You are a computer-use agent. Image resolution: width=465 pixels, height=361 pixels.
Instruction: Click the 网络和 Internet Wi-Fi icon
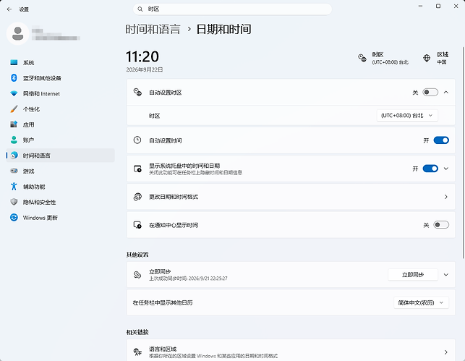click(x=14, y=93)
